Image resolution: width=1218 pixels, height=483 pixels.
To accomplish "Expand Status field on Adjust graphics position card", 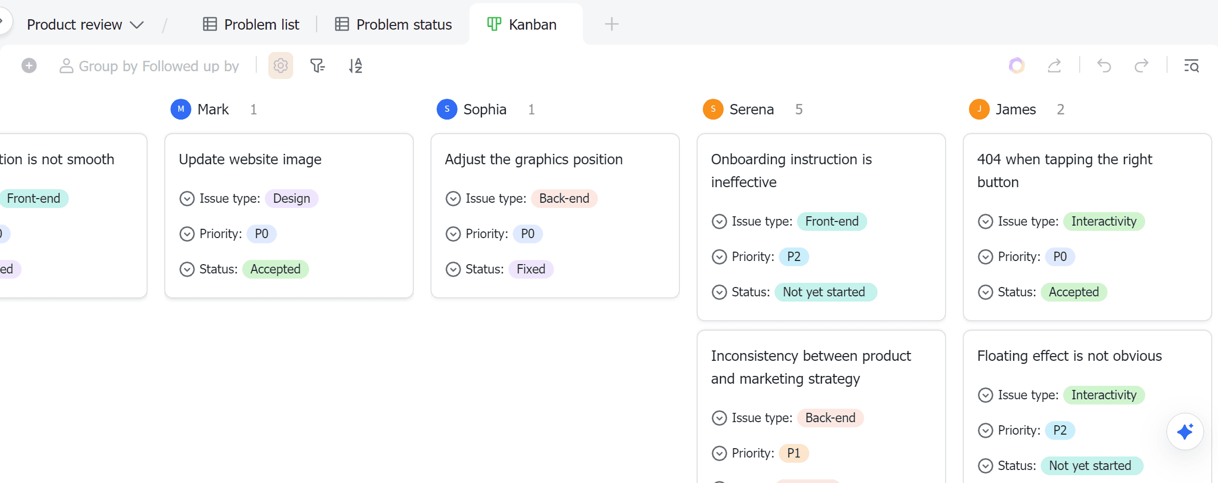I will (x=453, y=269).
